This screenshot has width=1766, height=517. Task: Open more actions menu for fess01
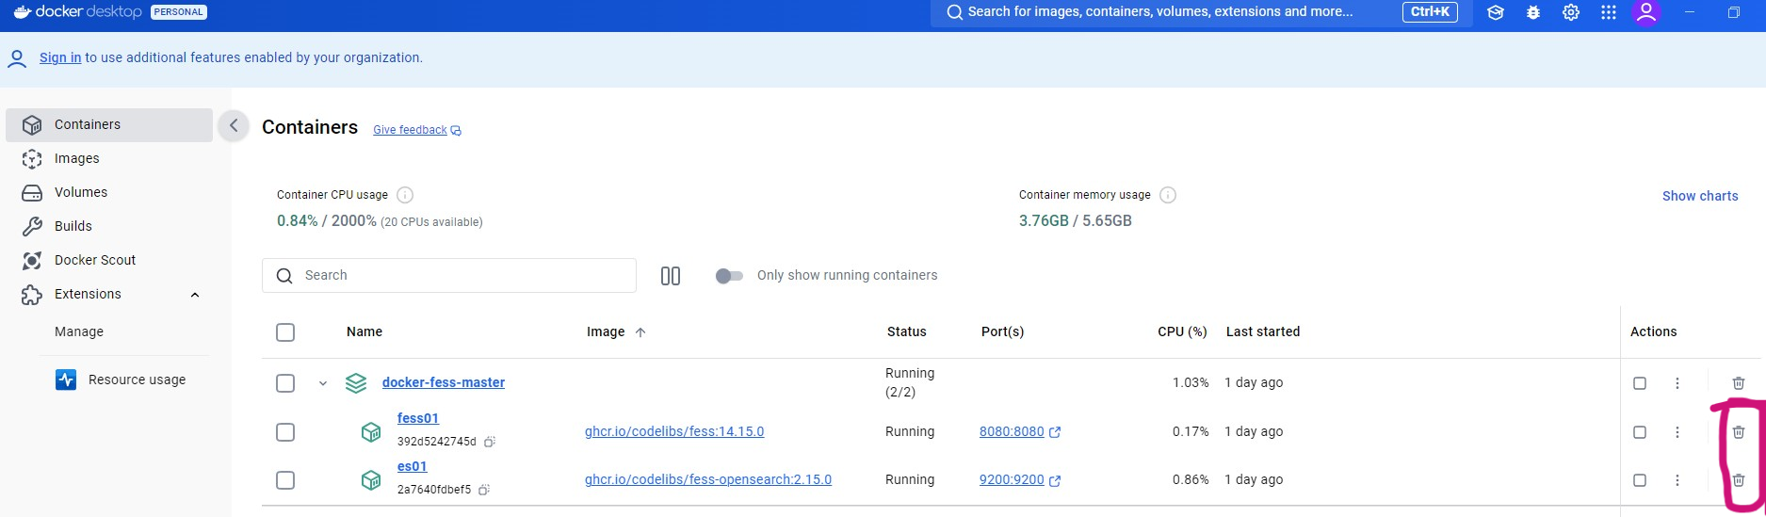click(x=1677, y=432)
